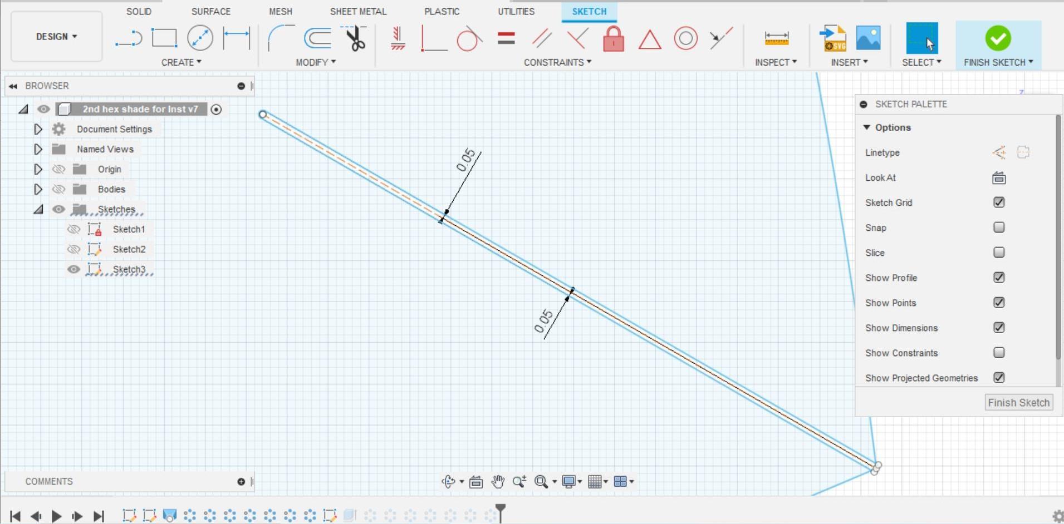Open the DESIGN workspace dropdown
The width and height of the screenshot is (1064, 524).
click(x=56, y=37)
